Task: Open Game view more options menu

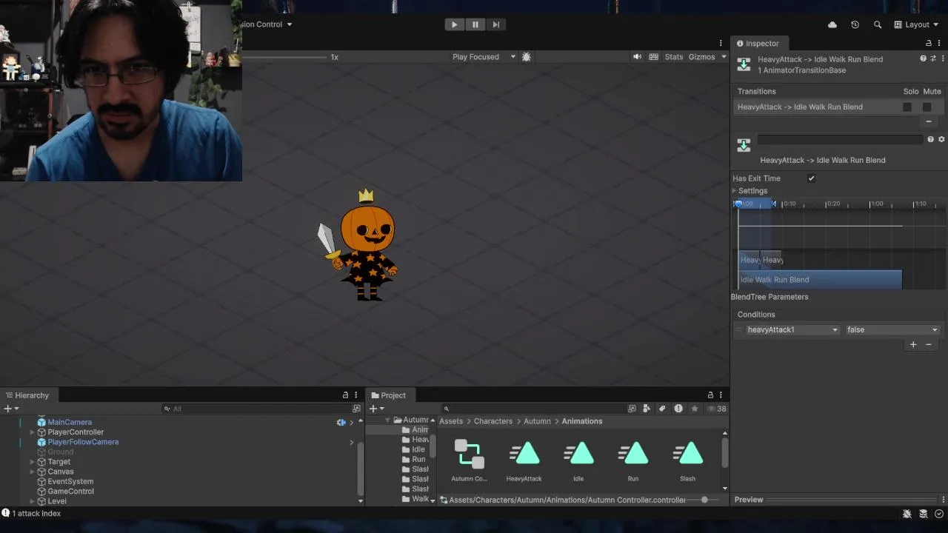Action: [721, 44]
